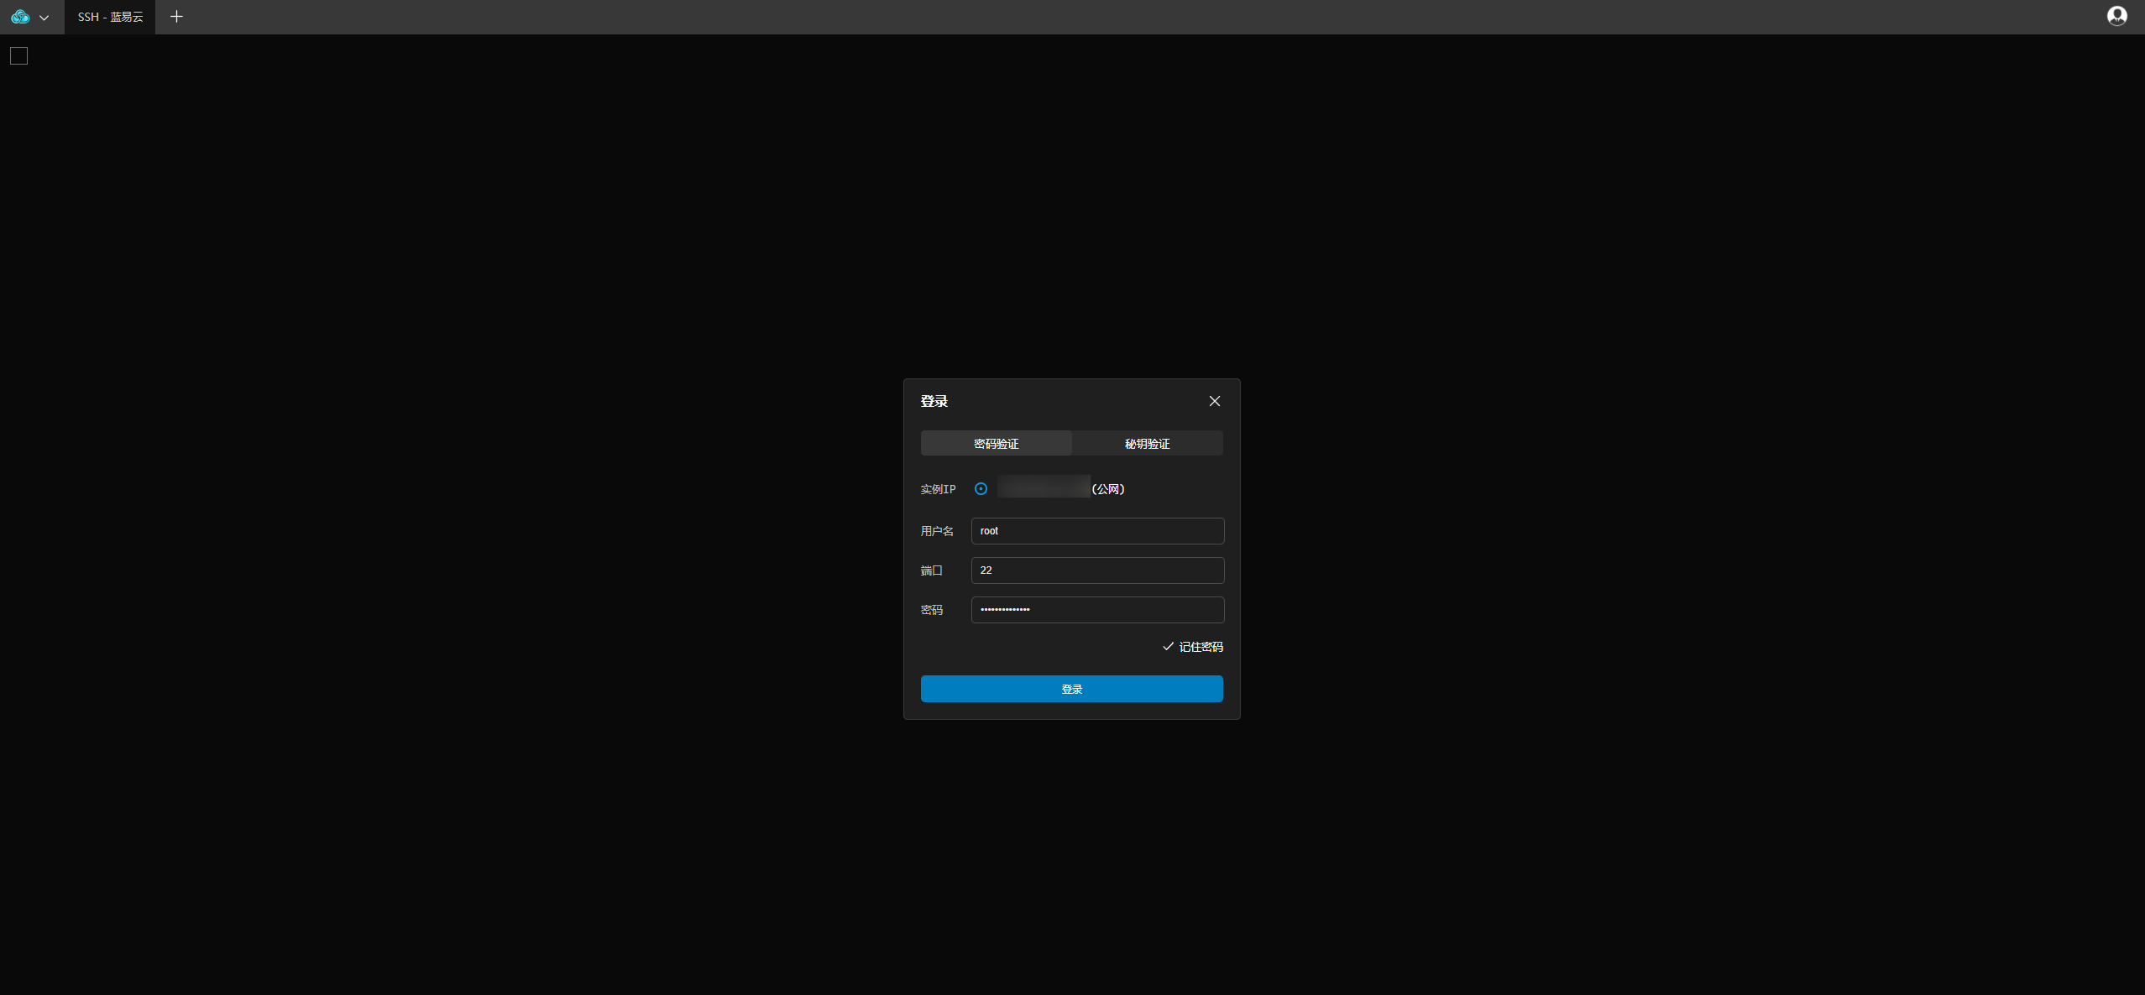Select the 密码验证 authentication tab
Screen dimensions: 2145x995
pos(996,443)
